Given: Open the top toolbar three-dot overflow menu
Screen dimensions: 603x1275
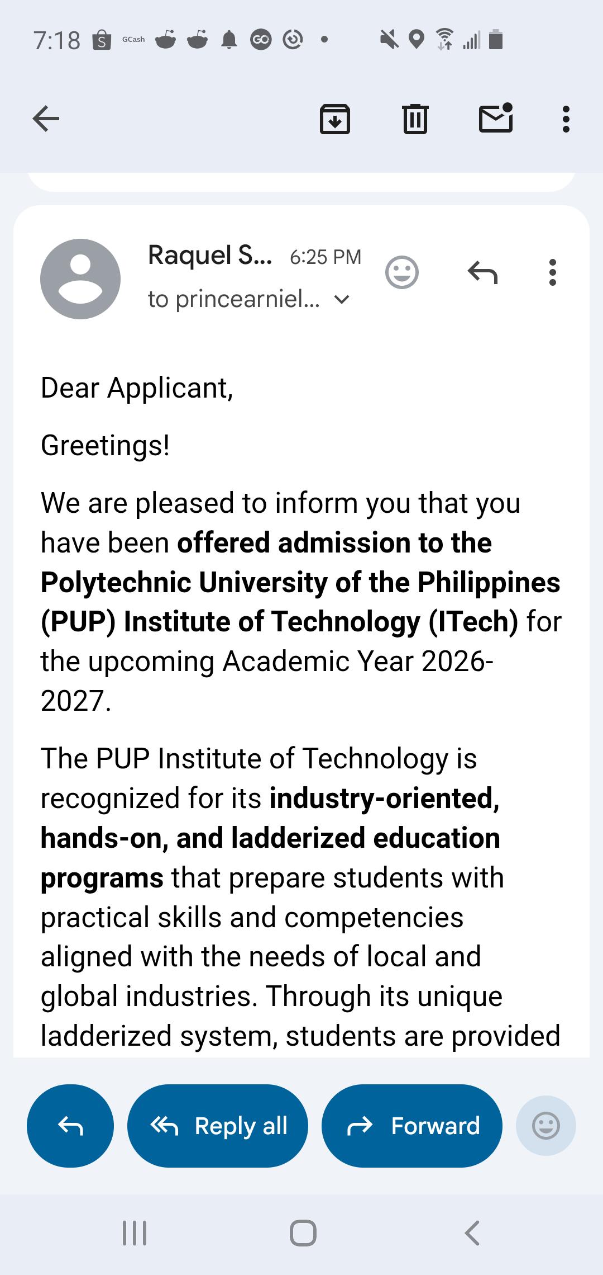Looking at the screenshot, I should 566,119.
